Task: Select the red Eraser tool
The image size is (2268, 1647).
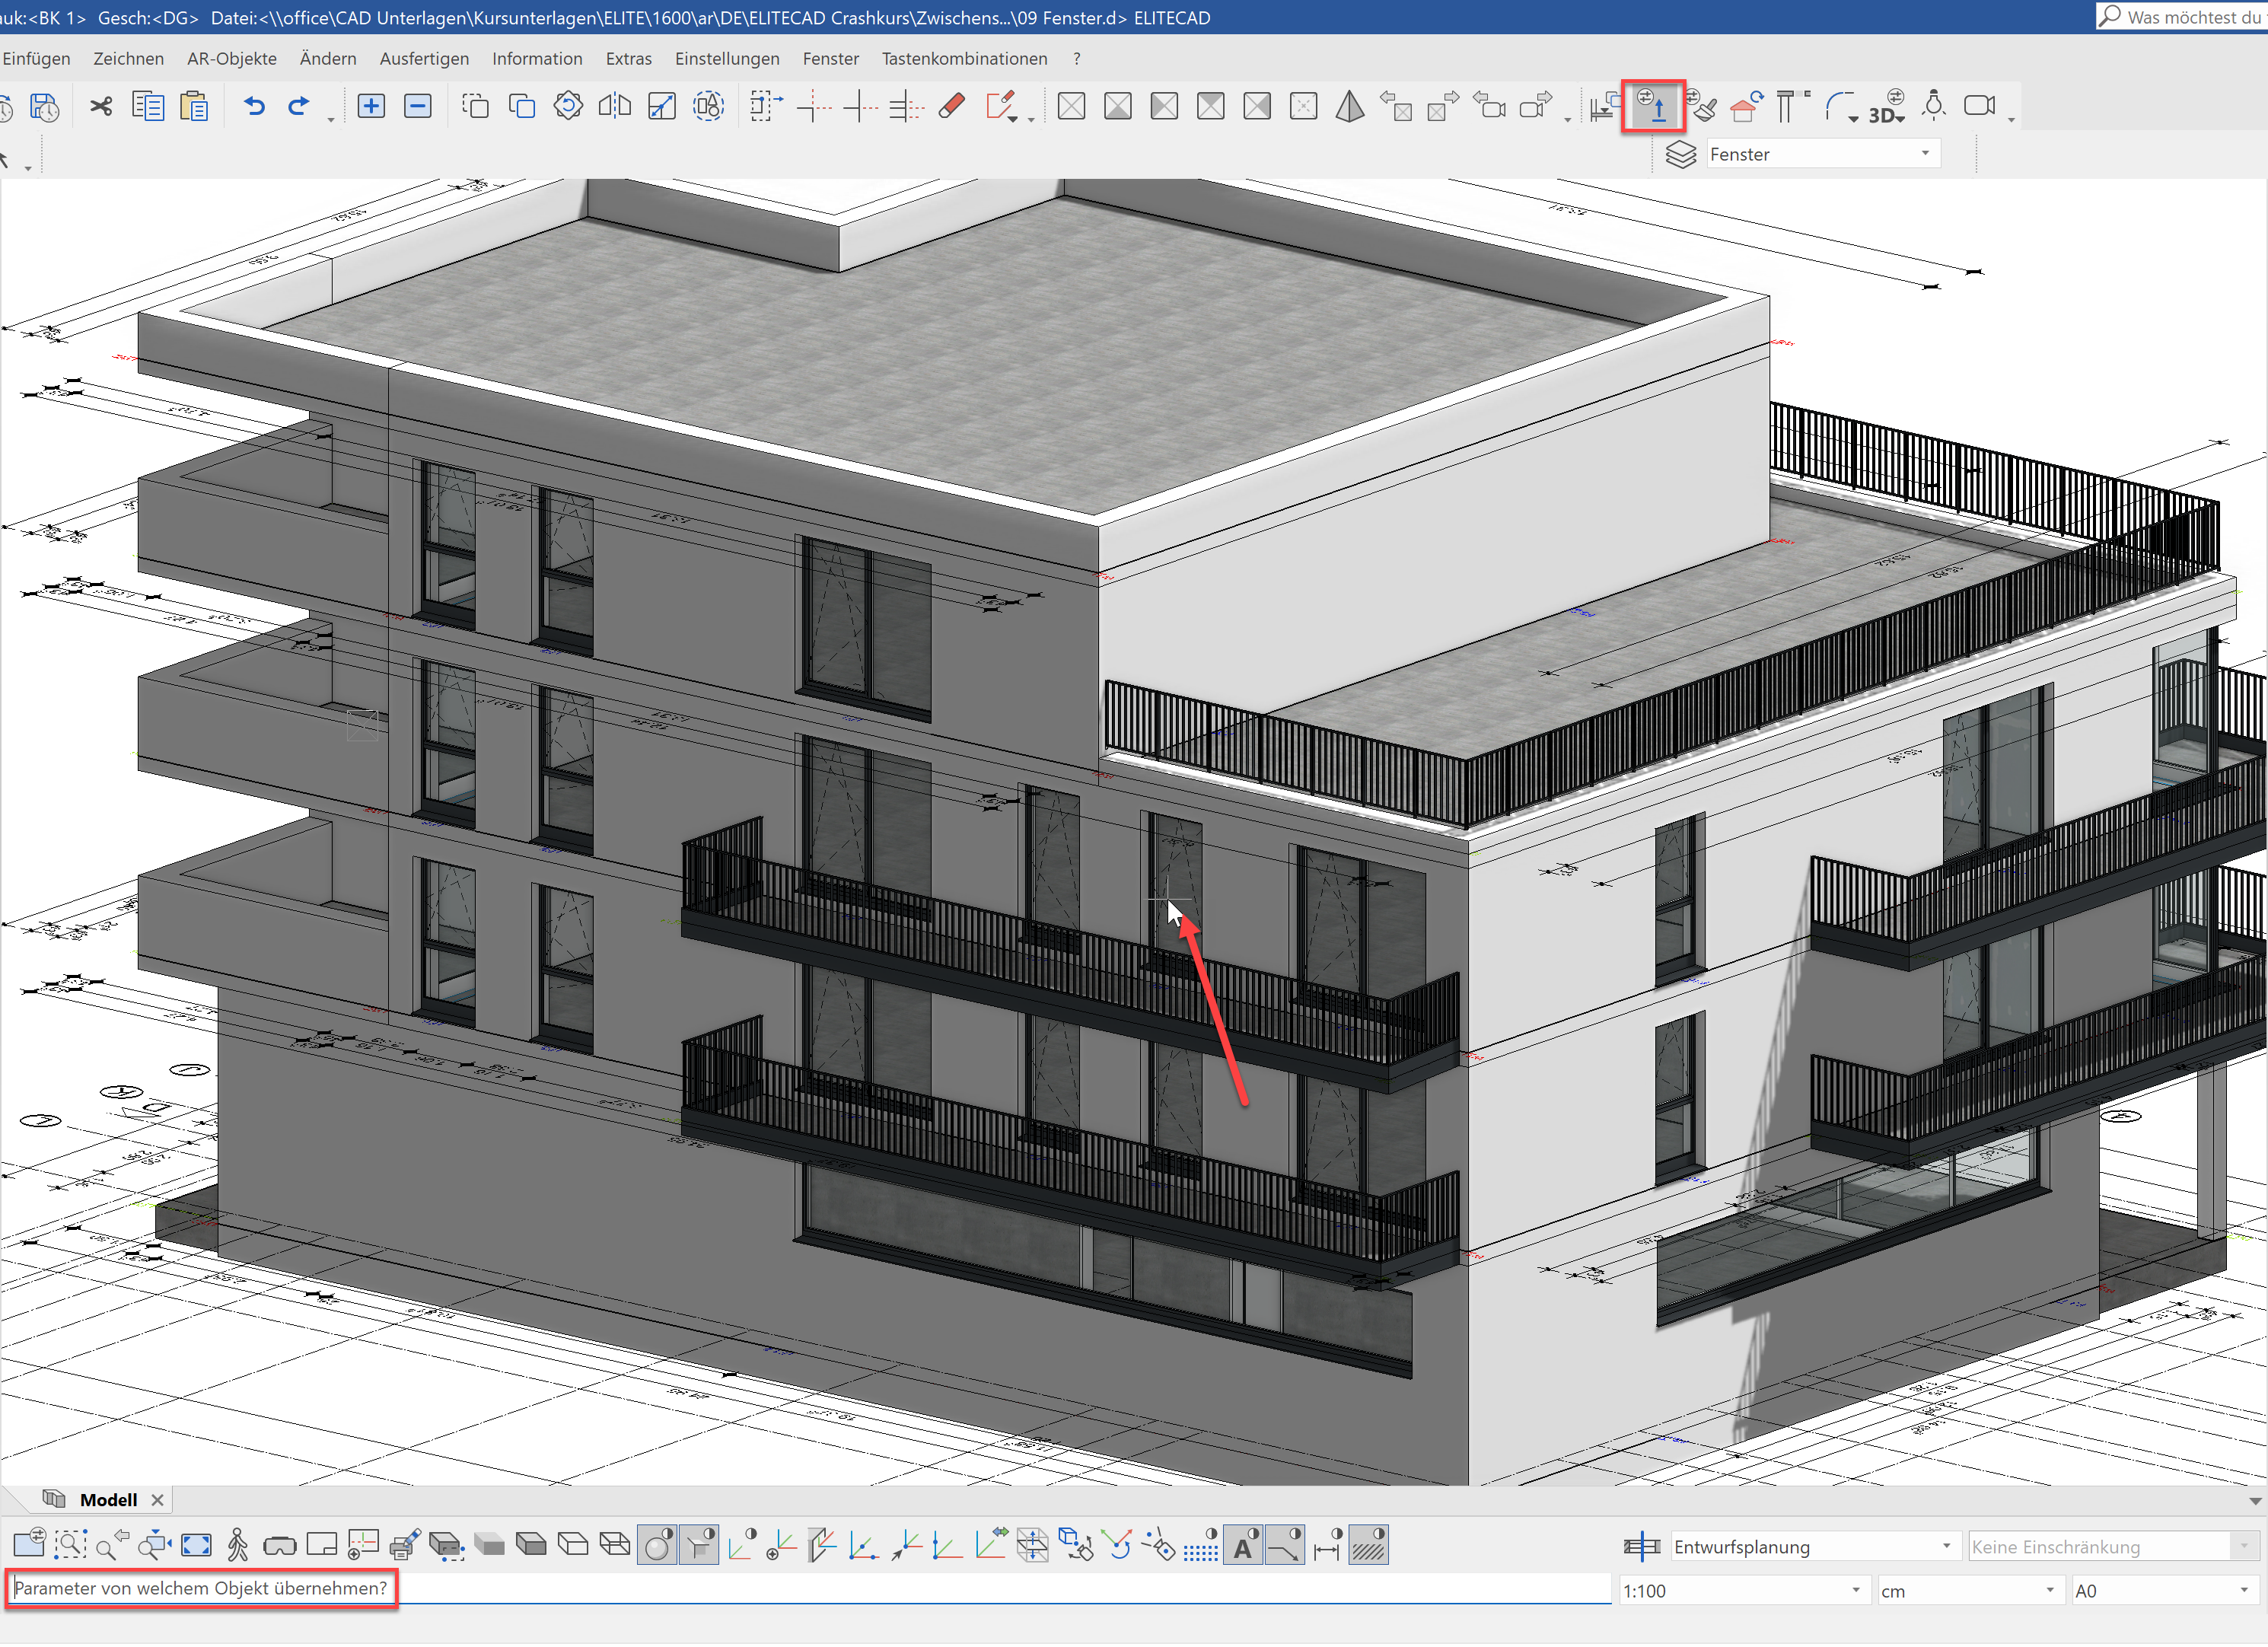Action: (952, 106)
